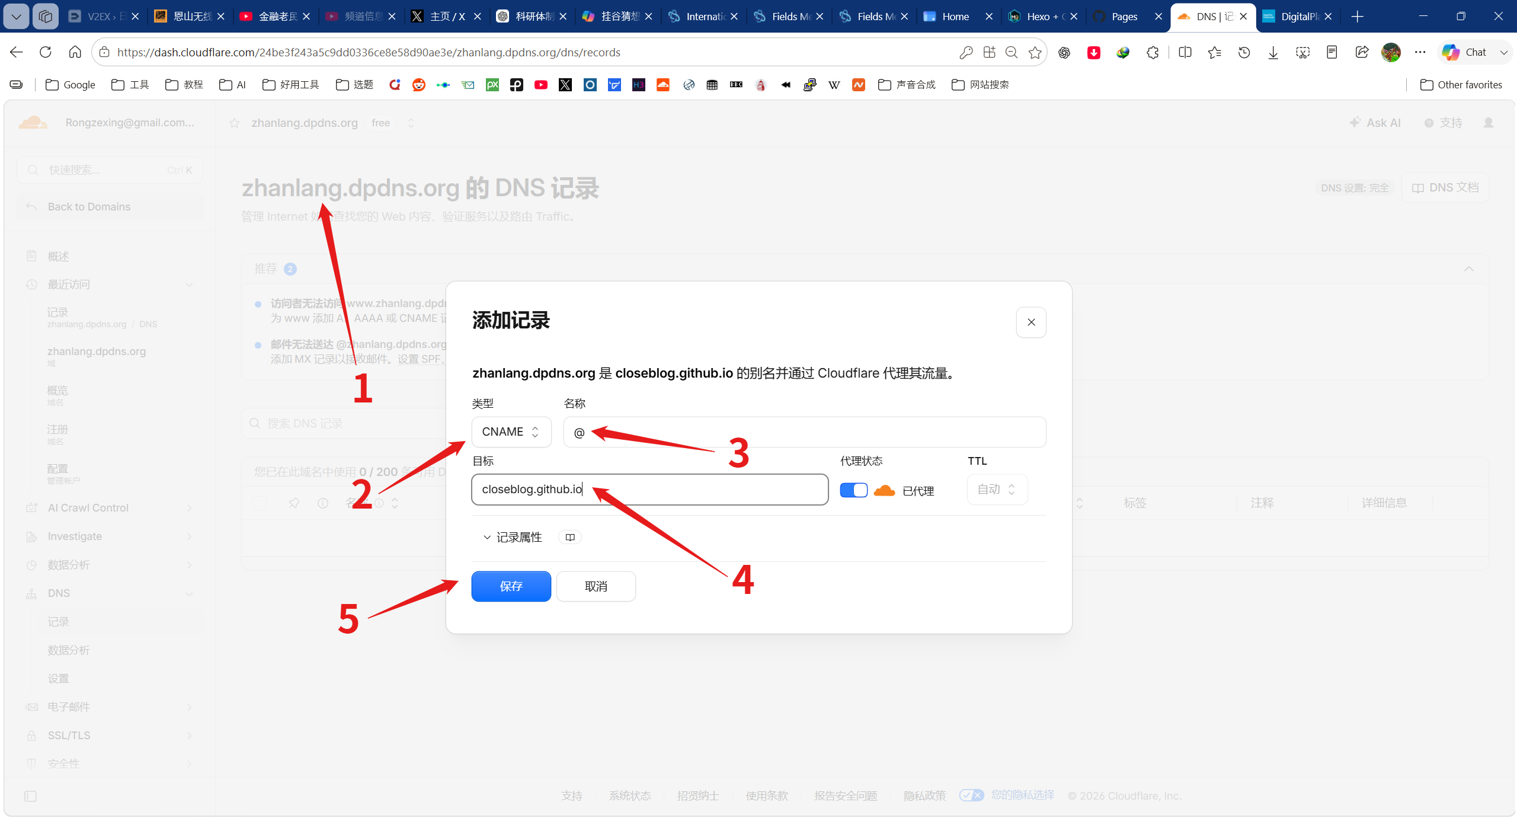Open the YouTube bookmark icon
This screenshot has height=818, width=1517.
click(541, 85)
